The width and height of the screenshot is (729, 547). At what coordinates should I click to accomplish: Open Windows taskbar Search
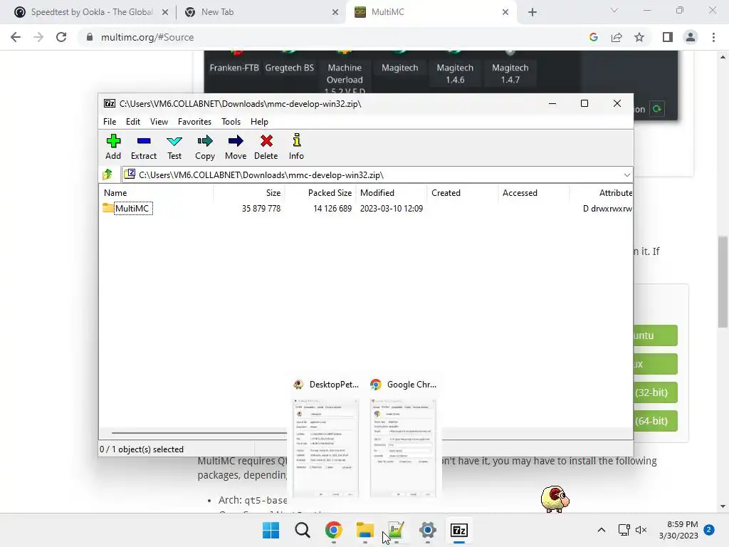(x=302, y=530)
